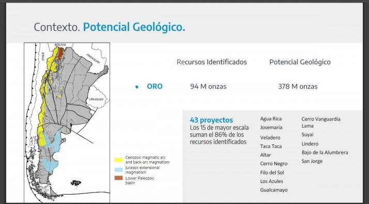Viewport: 369px width, 204px height.
Task: Select 'Altar' in project list
Action: 266,155
